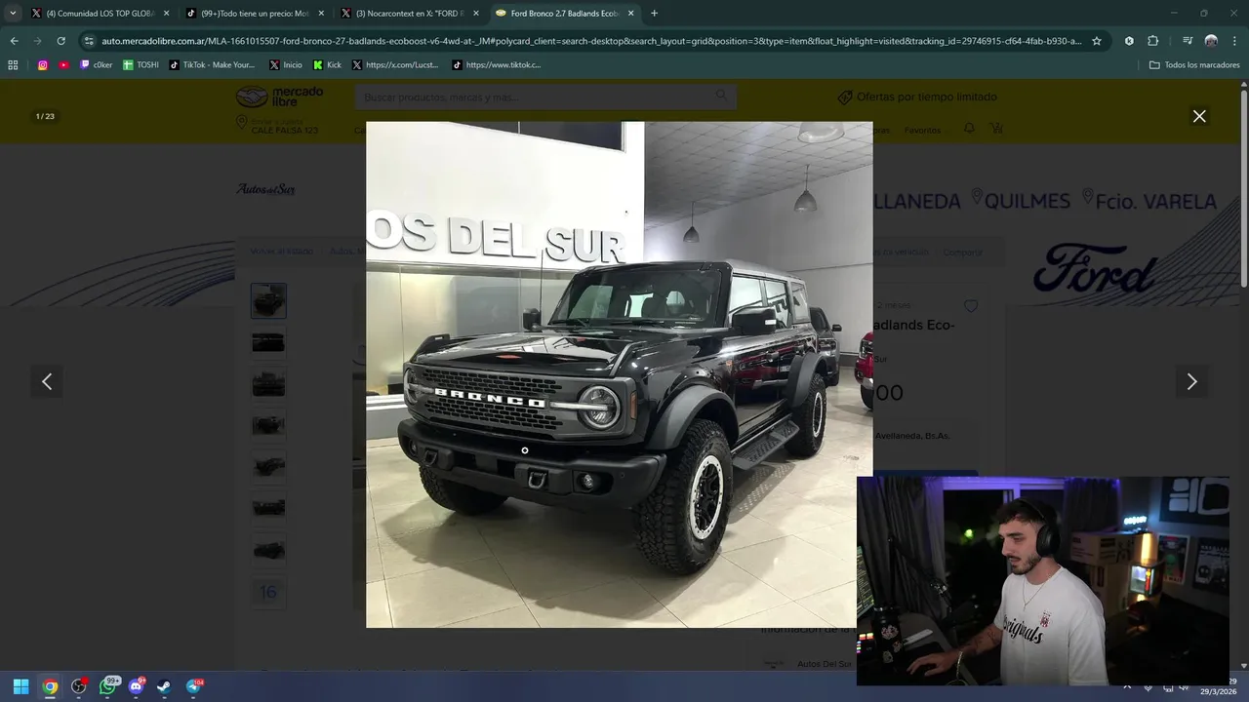Open WhatsApp from the taskbar
This screenshot has width=1249, height=702.
tap(107, 686)
